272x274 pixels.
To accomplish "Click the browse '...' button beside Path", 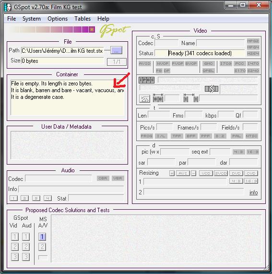I will 116,50.
